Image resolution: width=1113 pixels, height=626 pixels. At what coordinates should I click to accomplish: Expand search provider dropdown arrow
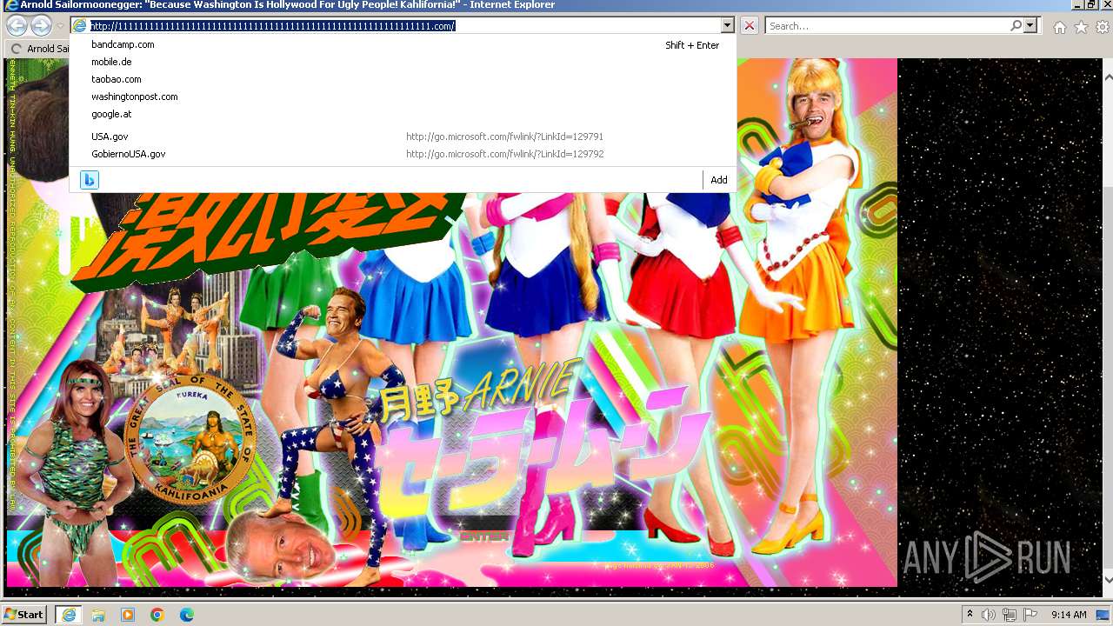coord(1030,26)
